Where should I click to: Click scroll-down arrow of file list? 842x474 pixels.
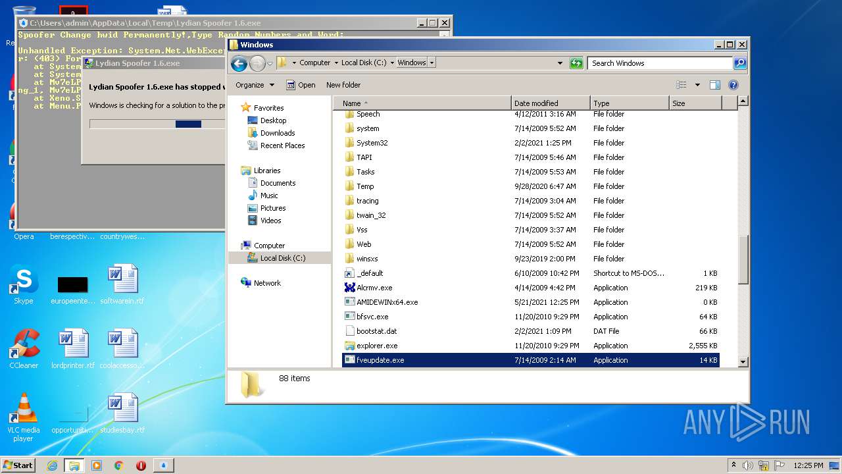(743, 361)
